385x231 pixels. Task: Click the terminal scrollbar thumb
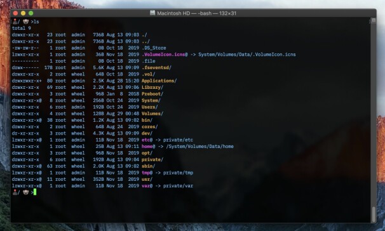374,214
